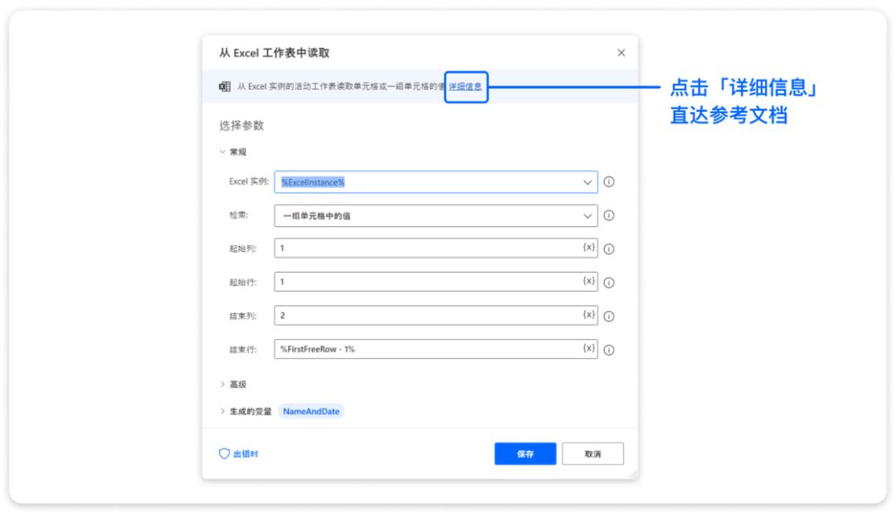Show info for Excel 实例 field

609,182
